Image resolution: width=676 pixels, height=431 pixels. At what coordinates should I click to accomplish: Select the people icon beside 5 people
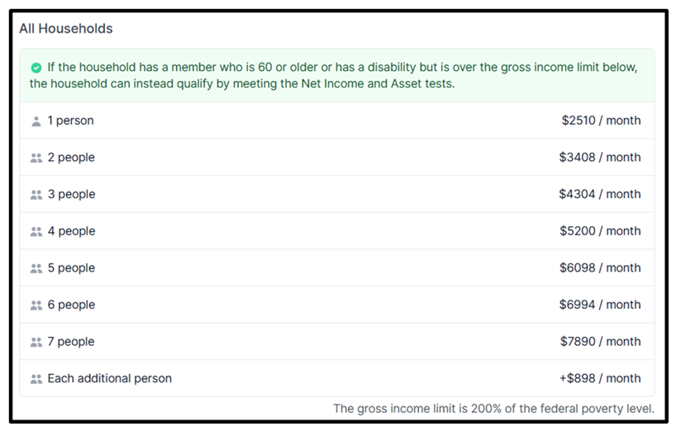pos(36,268)
